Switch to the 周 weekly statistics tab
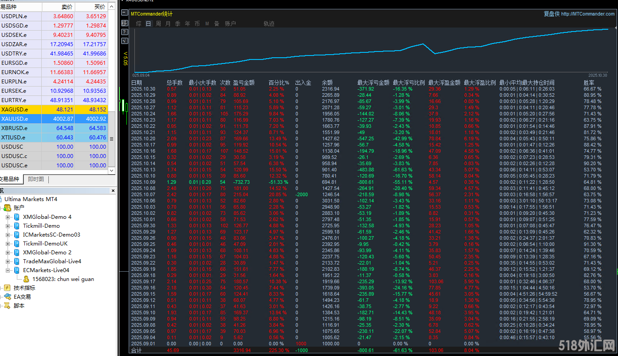The width and height of the screenshot is (618, 356). click(x=158, y=24)
